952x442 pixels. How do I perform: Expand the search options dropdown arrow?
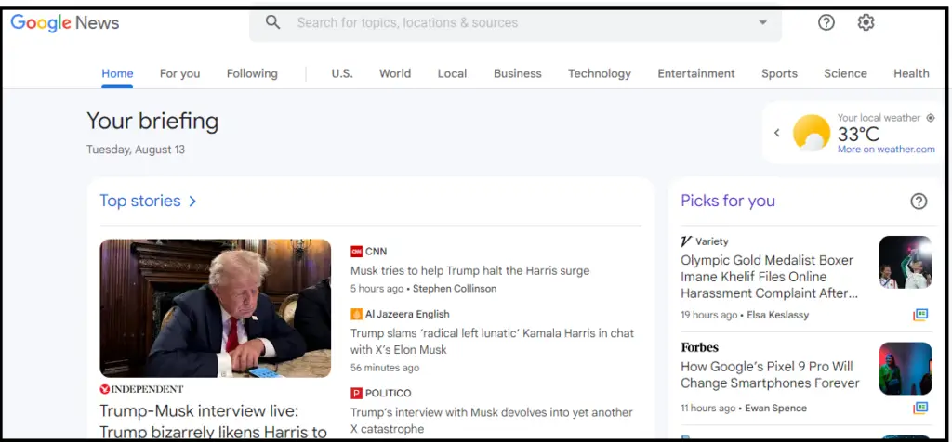[x=763, y=22]
